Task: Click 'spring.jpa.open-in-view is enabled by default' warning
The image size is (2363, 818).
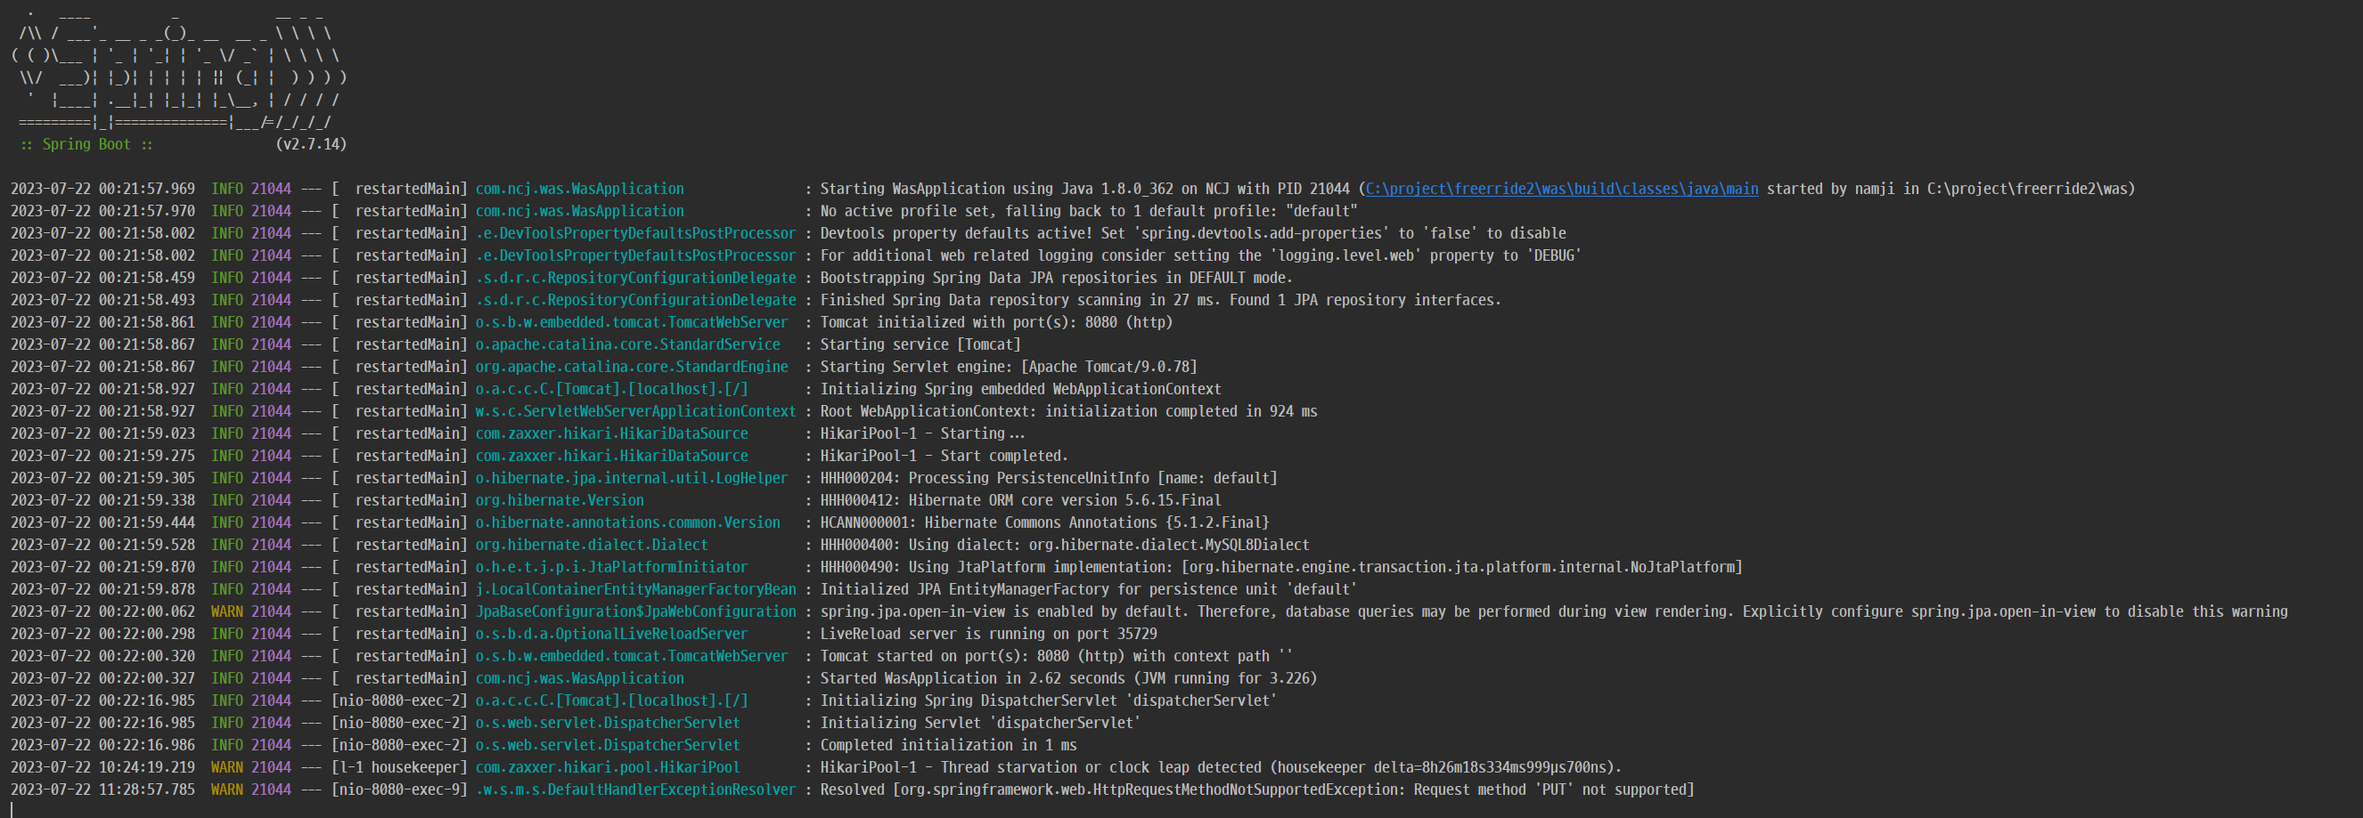Action: 1554,611
